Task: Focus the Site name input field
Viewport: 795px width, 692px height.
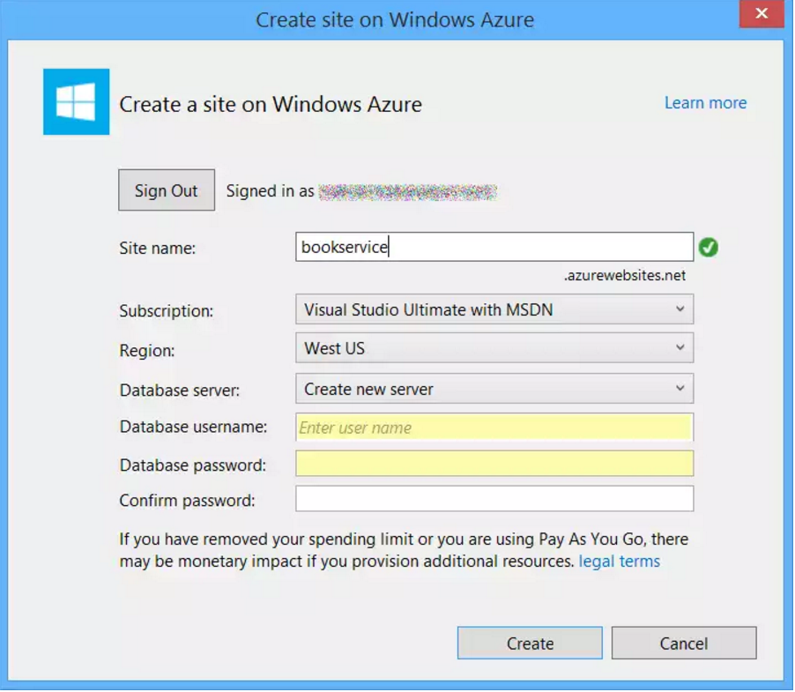Action: point(494,247)
